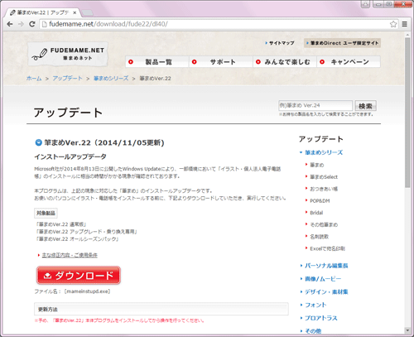This screenshot has width=414, height=337.
Task: Expand その他 sidebar section
Action: pos(313,331)
